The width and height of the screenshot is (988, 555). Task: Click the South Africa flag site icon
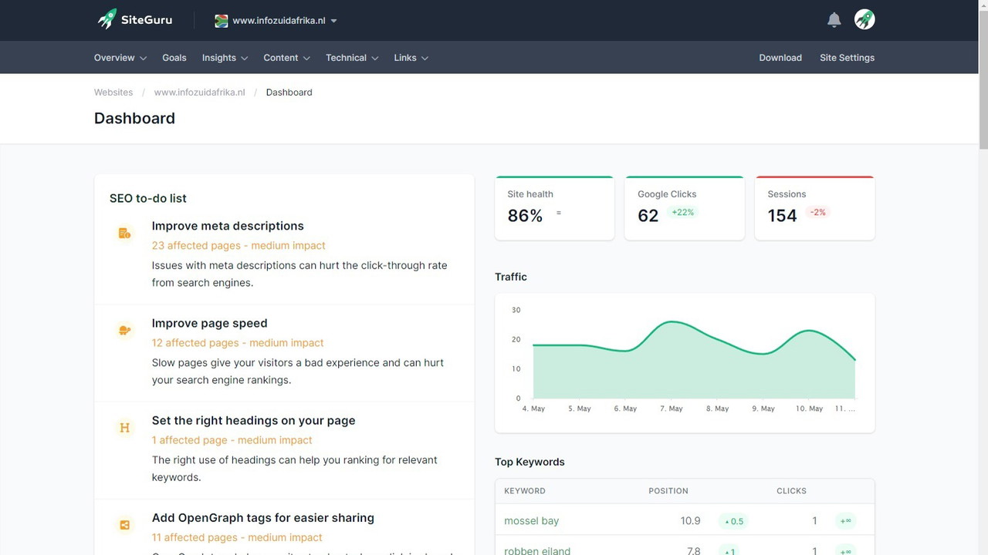[221, 21]
